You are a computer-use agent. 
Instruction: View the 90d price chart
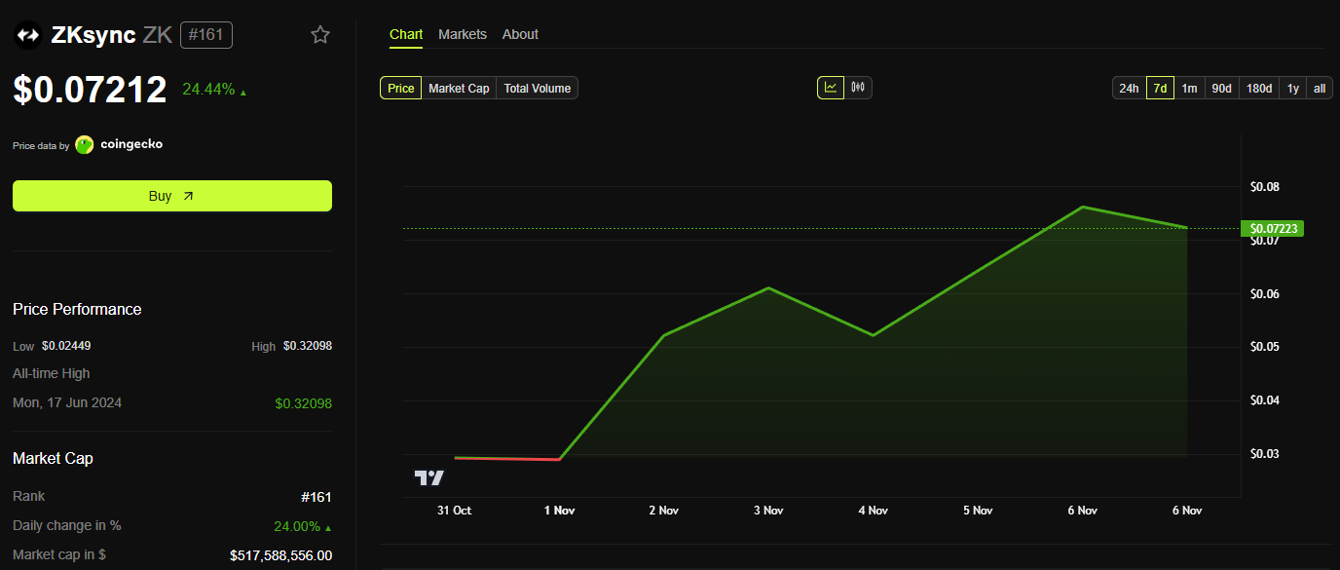[1221, 88]
